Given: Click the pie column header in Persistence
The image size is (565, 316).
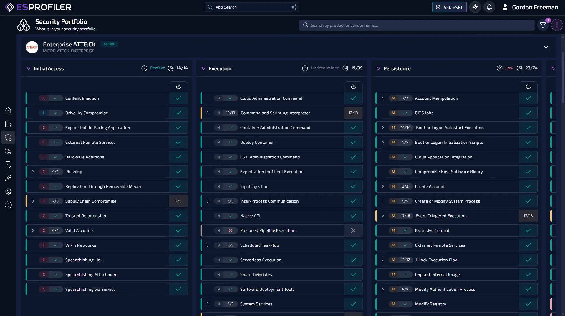Looking at the screenshot, I should 528,87.
